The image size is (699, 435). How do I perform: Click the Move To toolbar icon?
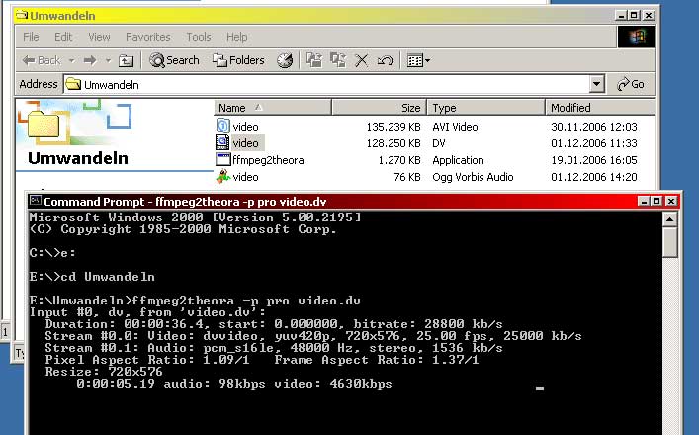313,60
